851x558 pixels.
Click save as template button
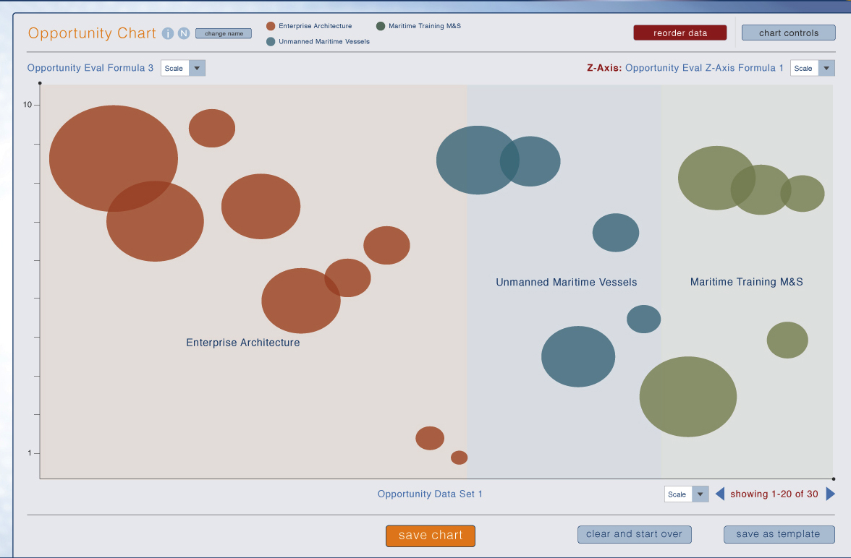click(x=778, y=534)
